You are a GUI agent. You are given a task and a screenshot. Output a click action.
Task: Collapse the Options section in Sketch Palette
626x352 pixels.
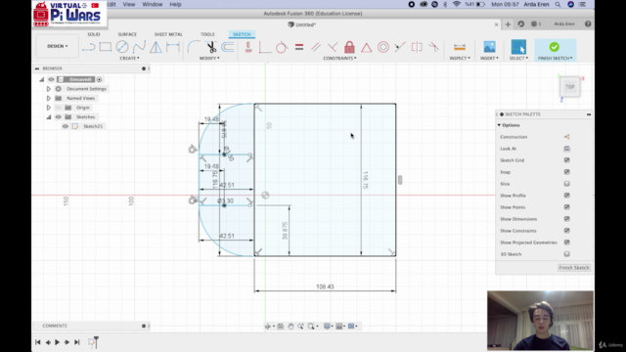pos(499,125)
